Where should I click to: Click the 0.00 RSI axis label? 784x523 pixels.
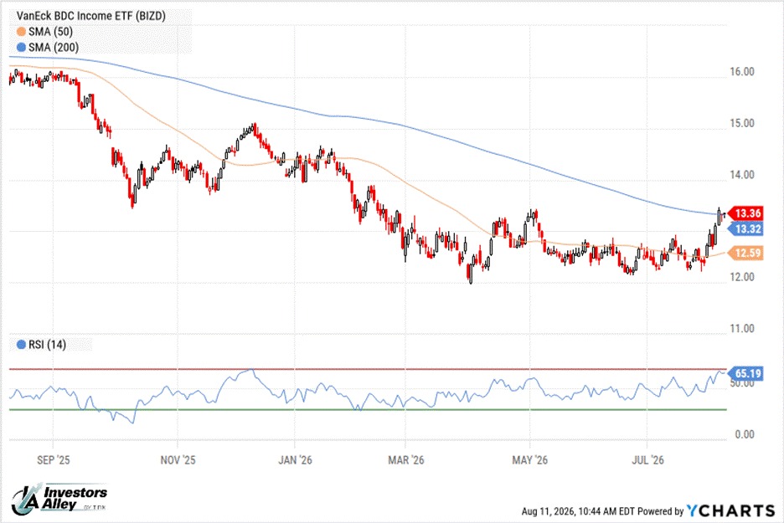coord(745,434)
